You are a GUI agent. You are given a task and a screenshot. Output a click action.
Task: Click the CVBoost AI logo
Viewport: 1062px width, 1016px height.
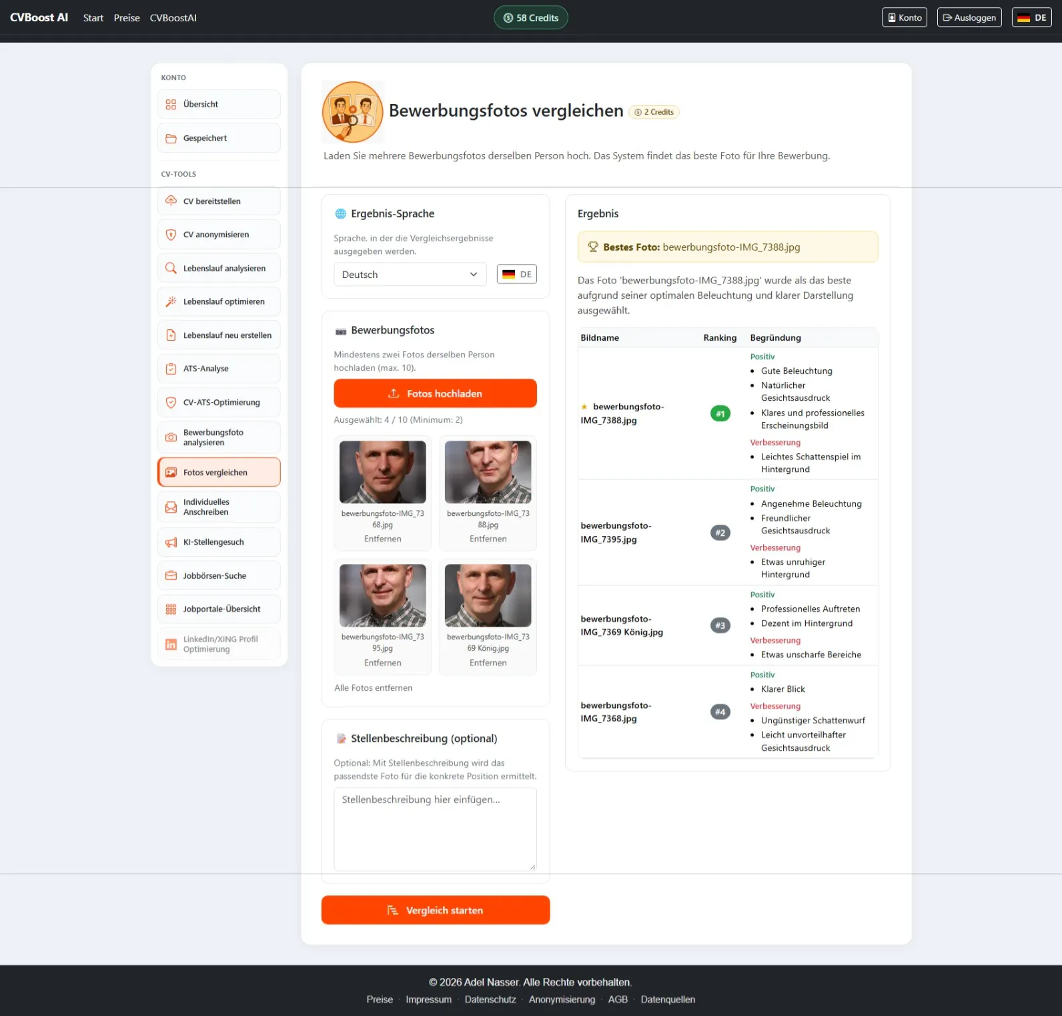click(39, 17)
